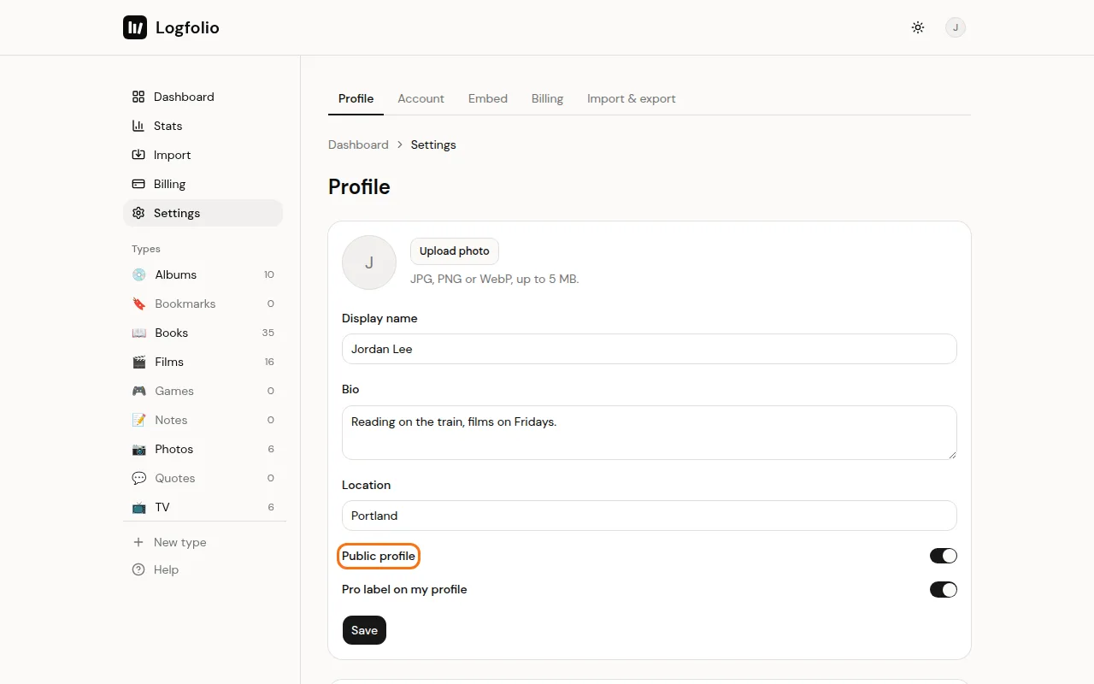Open the TV type list
The height and width of the screenshot is (684, 1094).
pos(203,507)
